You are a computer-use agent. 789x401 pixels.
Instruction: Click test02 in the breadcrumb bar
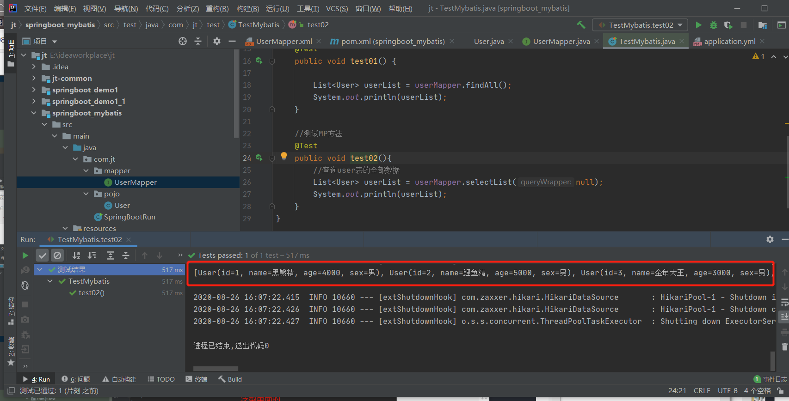tap(318, 25)
